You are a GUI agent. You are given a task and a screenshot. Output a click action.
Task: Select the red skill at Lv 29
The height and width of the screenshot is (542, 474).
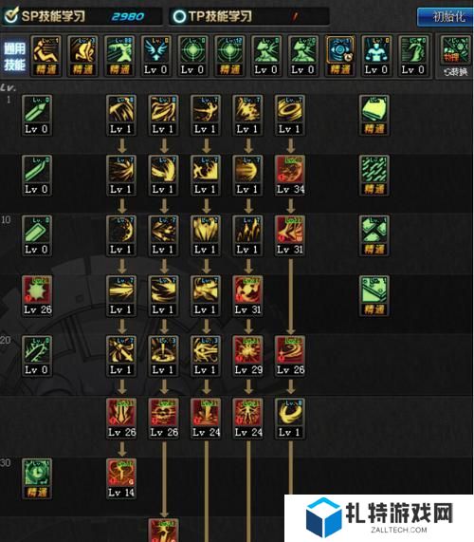click(x=247, y=356)
